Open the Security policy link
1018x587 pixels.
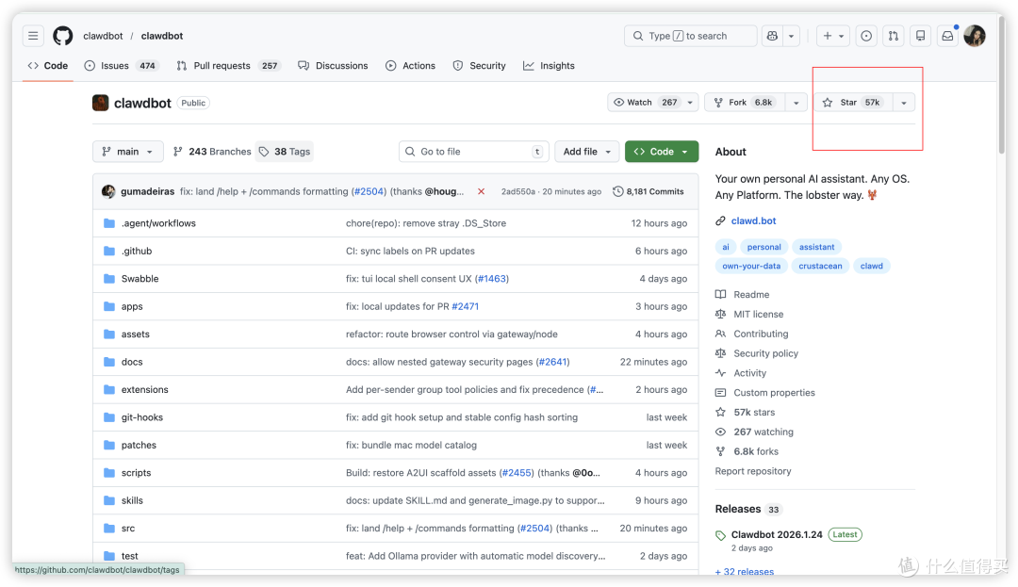coord(765,353)
